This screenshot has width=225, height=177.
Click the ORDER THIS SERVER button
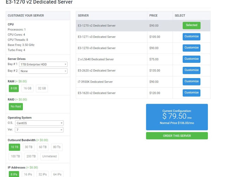(177, 136)
